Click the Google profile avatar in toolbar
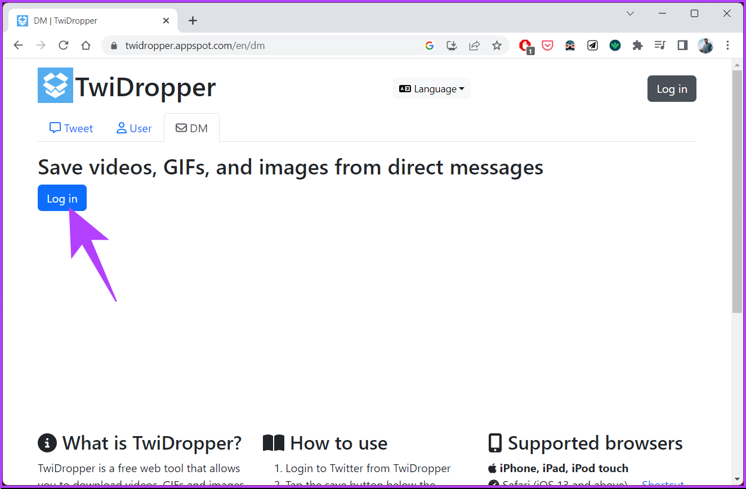Screen dimensions: 746x489 pos(705,45)
